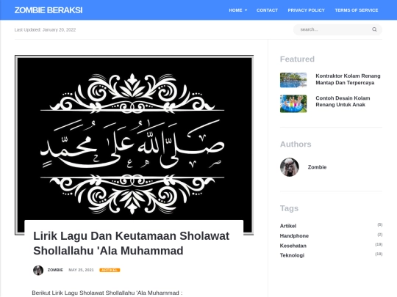
Task: Open Terms of Service page
Action: tap(357, 10)
